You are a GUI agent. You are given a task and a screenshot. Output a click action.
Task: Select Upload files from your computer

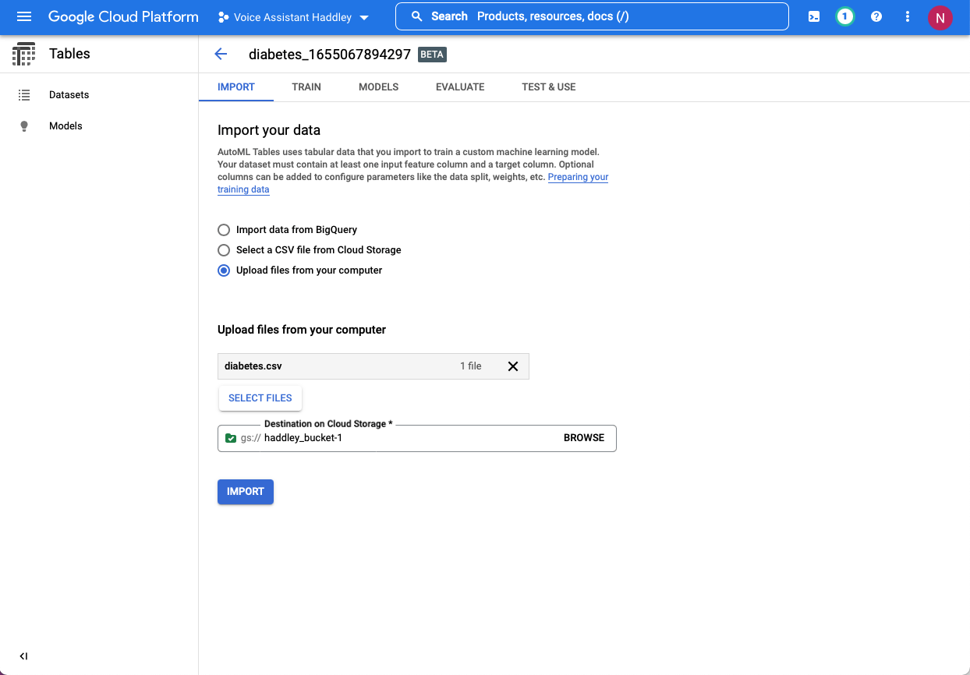tap(224, 270)
